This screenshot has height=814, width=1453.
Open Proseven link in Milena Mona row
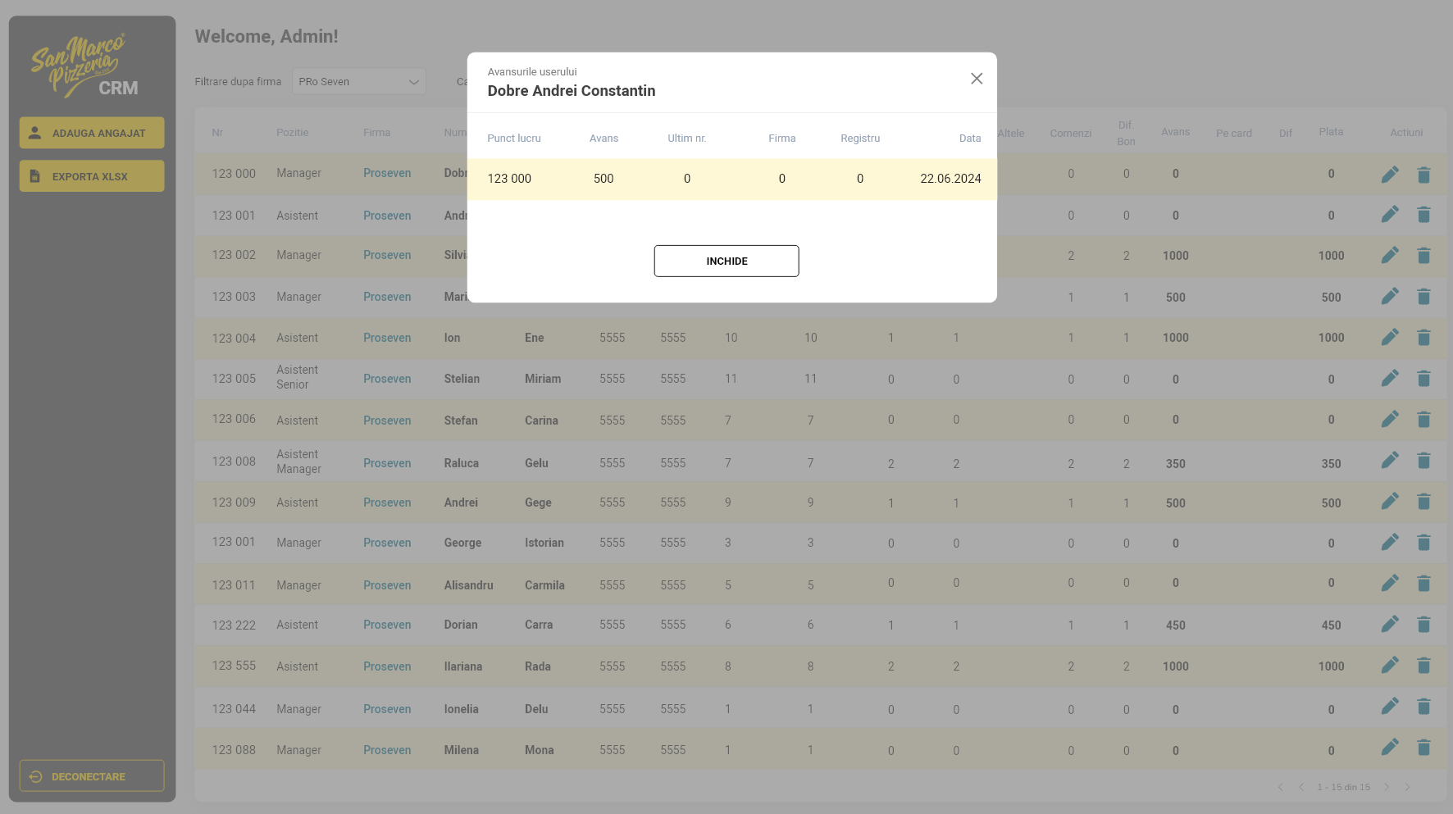[x=387, y=750]
